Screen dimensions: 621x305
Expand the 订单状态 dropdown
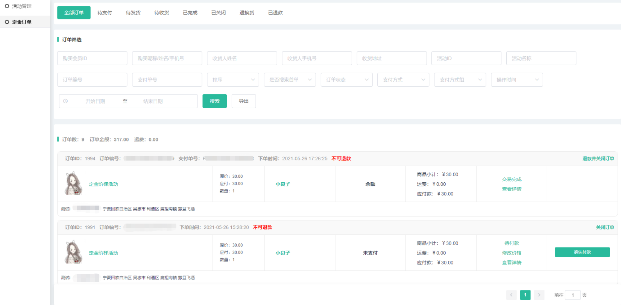point(346,80)
